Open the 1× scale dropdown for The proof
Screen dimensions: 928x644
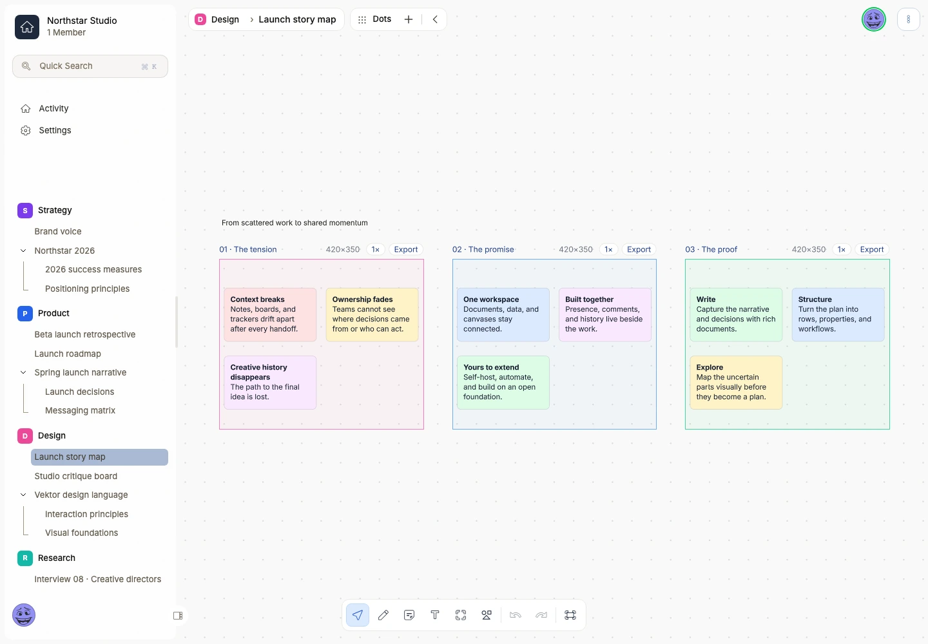click(842, 249)
